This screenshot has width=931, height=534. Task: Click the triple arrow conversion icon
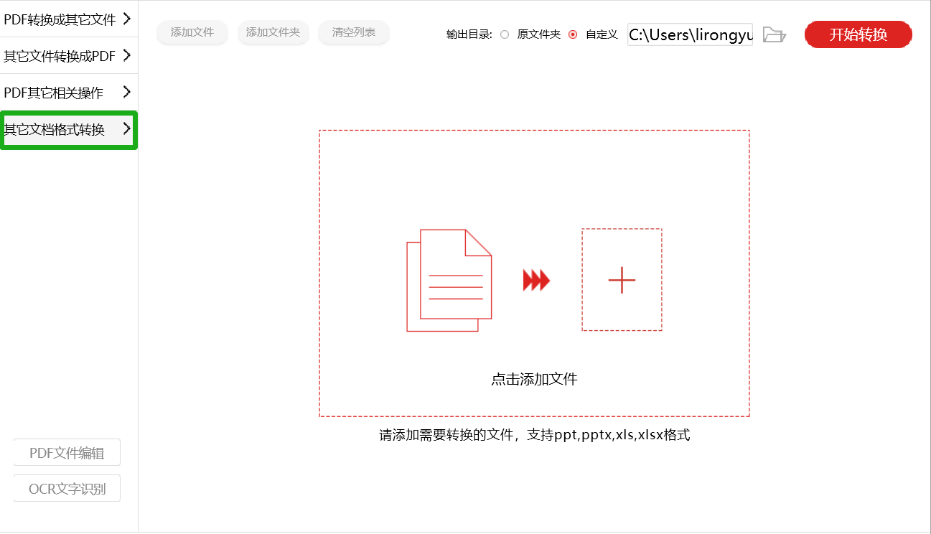(535, 280)
